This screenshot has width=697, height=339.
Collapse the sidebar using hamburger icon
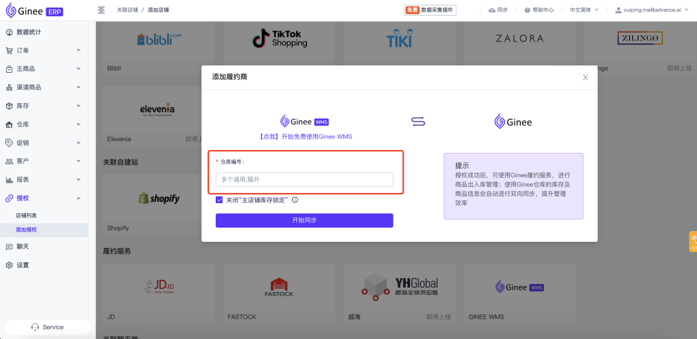(101, 10)
